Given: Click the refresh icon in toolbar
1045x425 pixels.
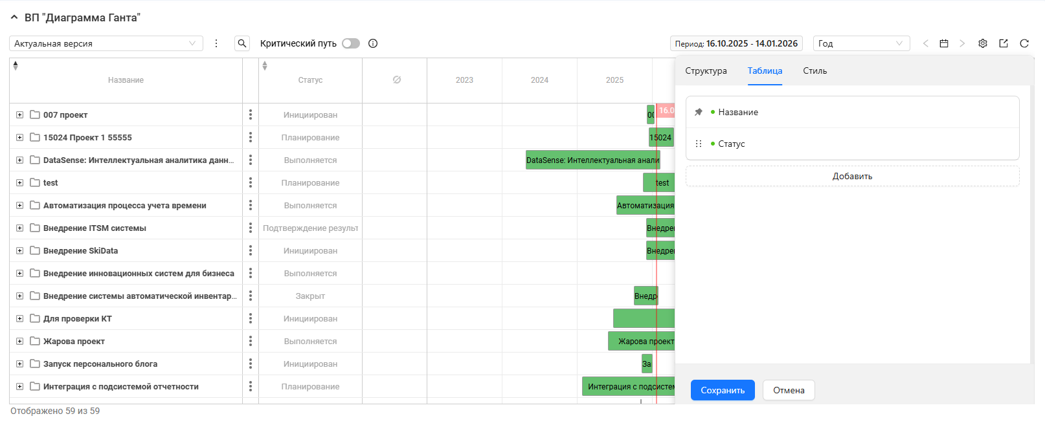Looking at the screenshot, I should point(1024,43).
